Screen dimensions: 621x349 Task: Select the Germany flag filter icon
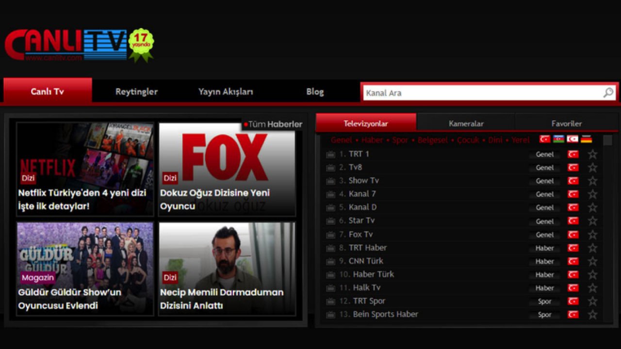tap(586, 140)
